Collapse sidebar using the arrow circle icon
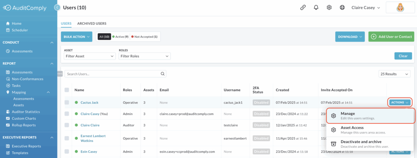The image size is (417, 158). 57,7
